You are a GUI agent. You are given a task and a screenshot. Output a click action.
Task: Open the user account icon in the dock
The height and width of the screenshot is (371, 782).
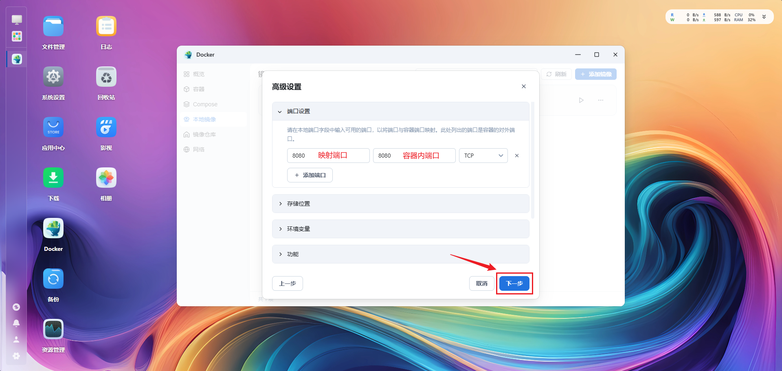coord(16,339)
